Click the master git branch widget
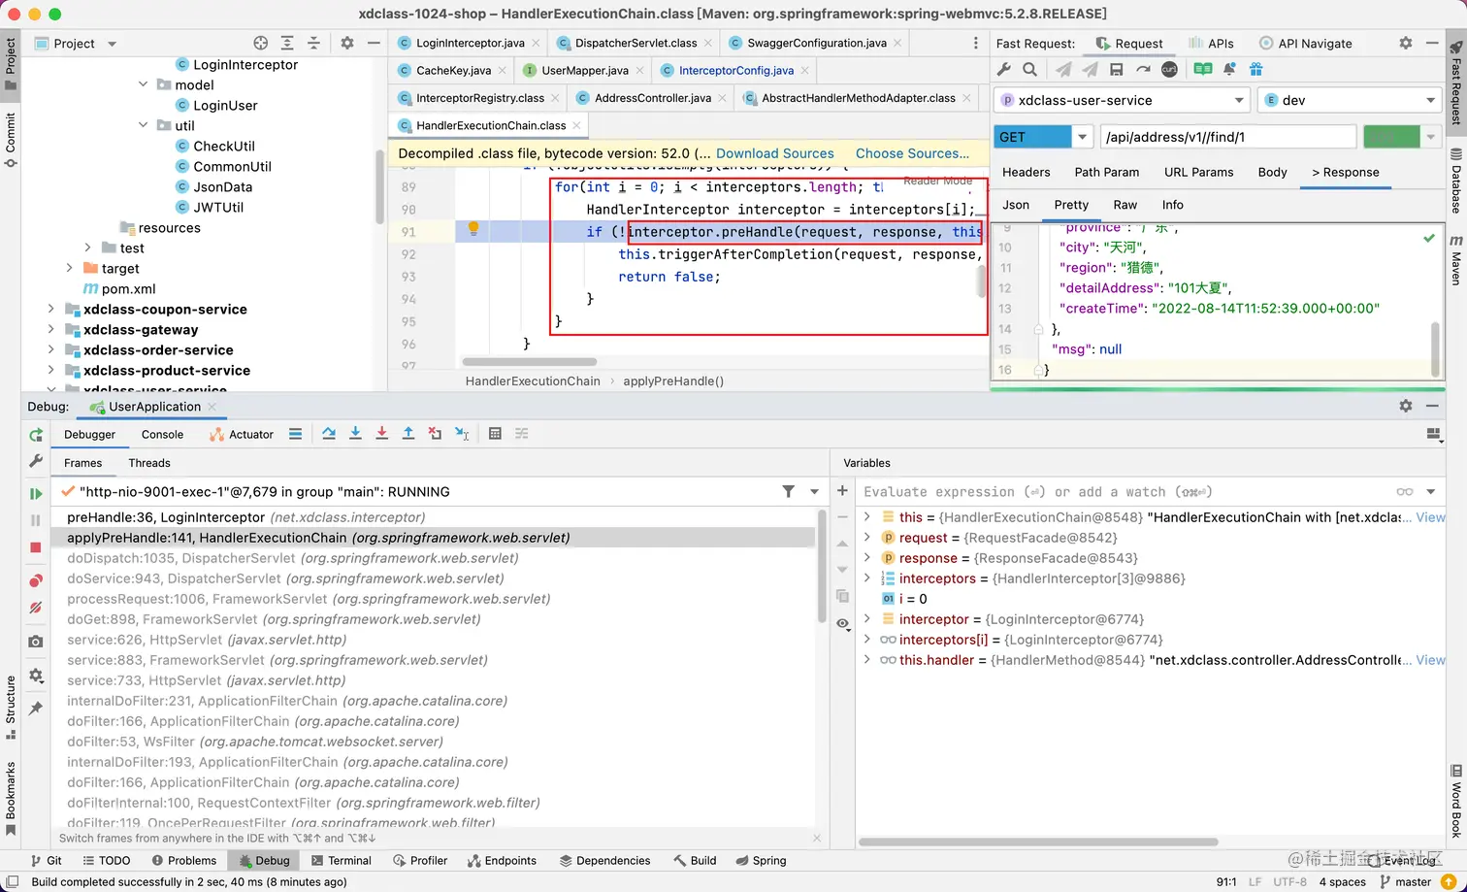The image size is (1467, 892). click(x=1404, y=881)
